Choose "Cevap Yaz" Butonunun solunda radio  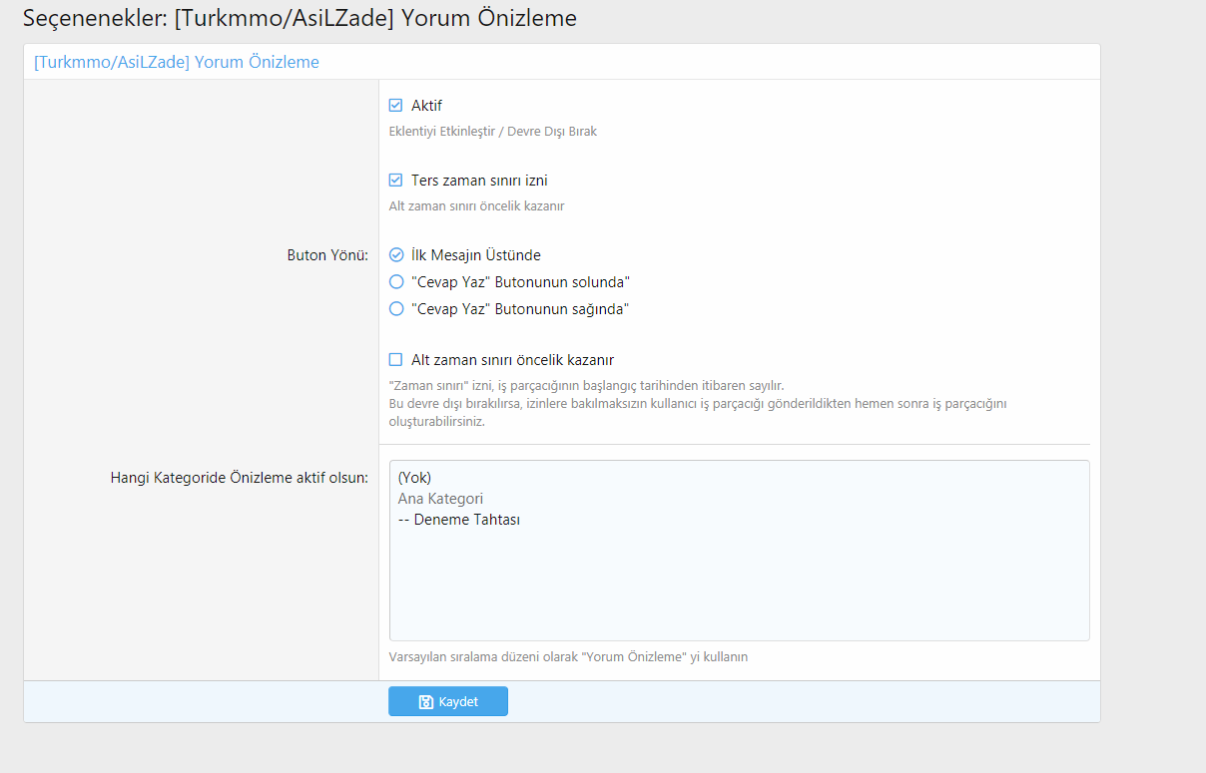coord(396,282)
